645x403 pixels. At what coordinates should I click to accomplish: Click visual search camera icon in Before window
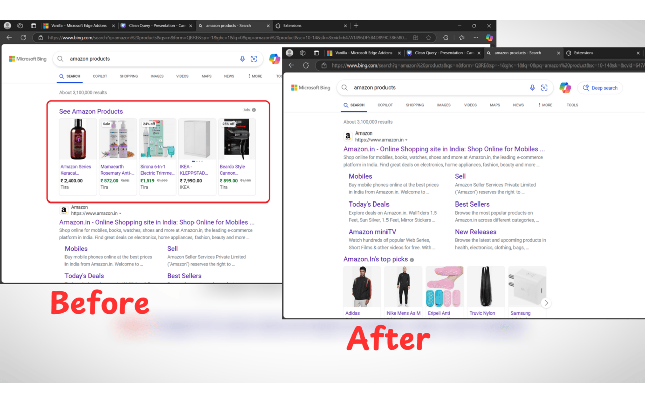point(254,59)
